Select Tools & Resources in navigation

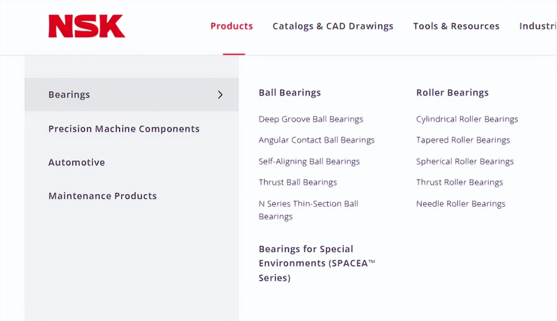click(x=456, y=26)
